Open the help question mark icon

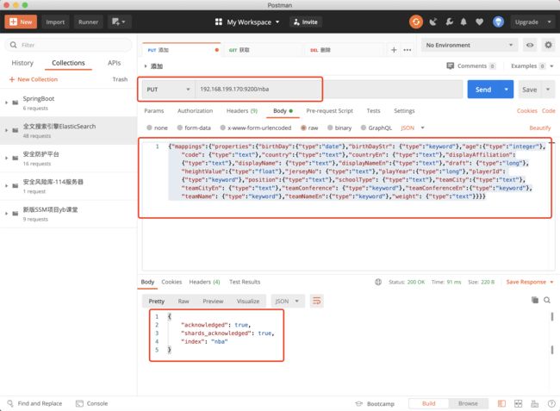click(x=551, y=403)
